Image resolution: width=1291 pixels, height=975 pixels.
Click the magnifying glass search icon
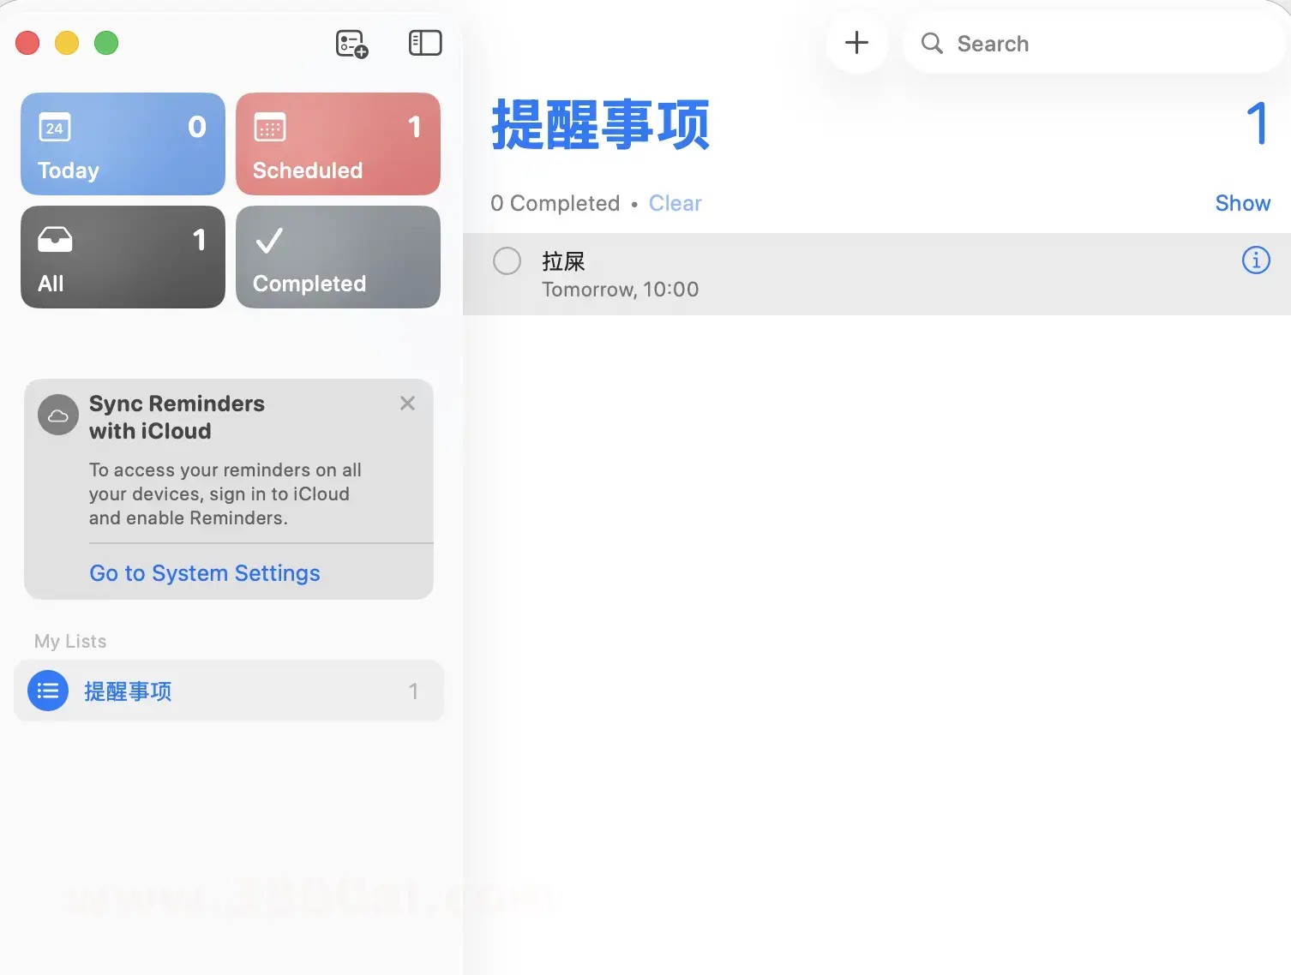(x=932, y=44)
